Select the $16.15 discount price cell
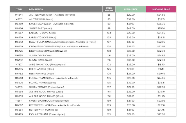The width and height of the screenshot is (186, 123). click(x=161, y=69)
